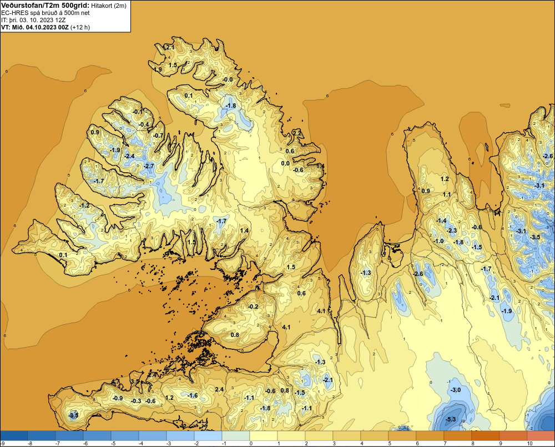
Task: Select legend color swatch between 0 and 1
Action: click(x=263, y=436)
